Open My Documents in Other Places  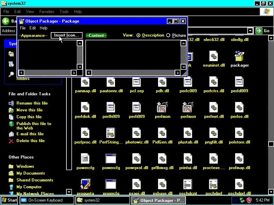pyautogui.click(x=30, y=173)
